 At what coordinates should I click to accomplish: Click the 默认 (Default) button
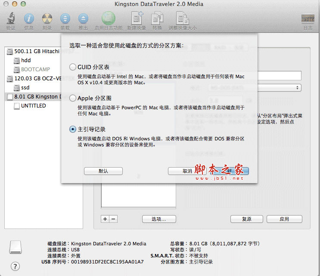click(103, 171)
